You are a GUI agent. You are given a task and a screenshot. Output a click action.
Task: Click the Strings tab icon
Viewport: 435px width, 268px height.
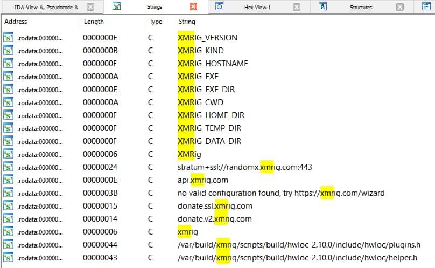[117, 7]
